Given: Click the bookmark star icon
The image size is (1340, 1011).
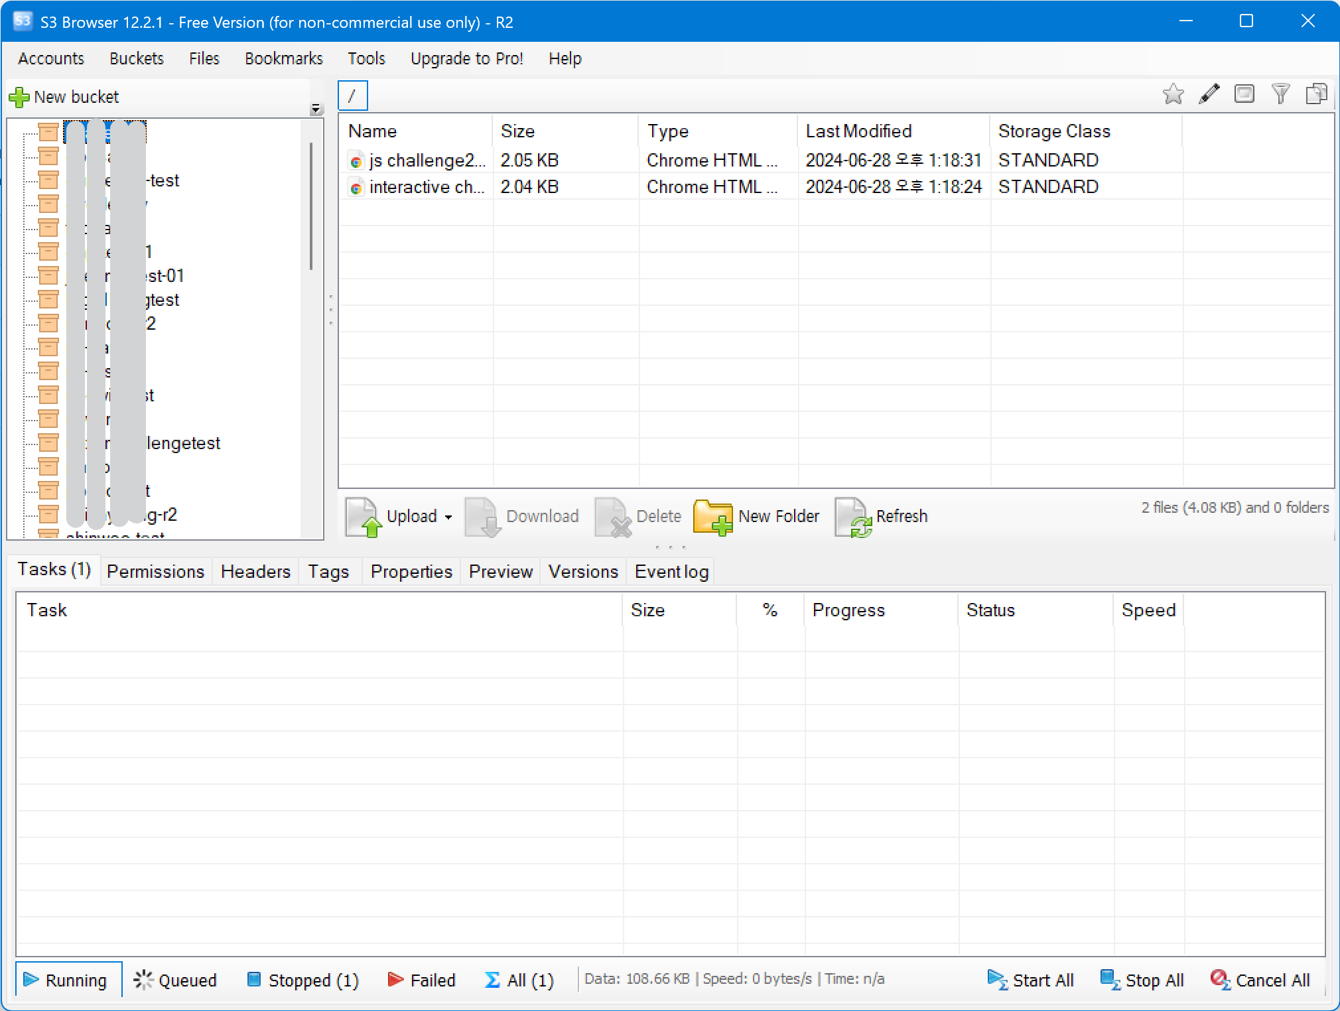Looking at the screenshot, I should [1173, 95].
